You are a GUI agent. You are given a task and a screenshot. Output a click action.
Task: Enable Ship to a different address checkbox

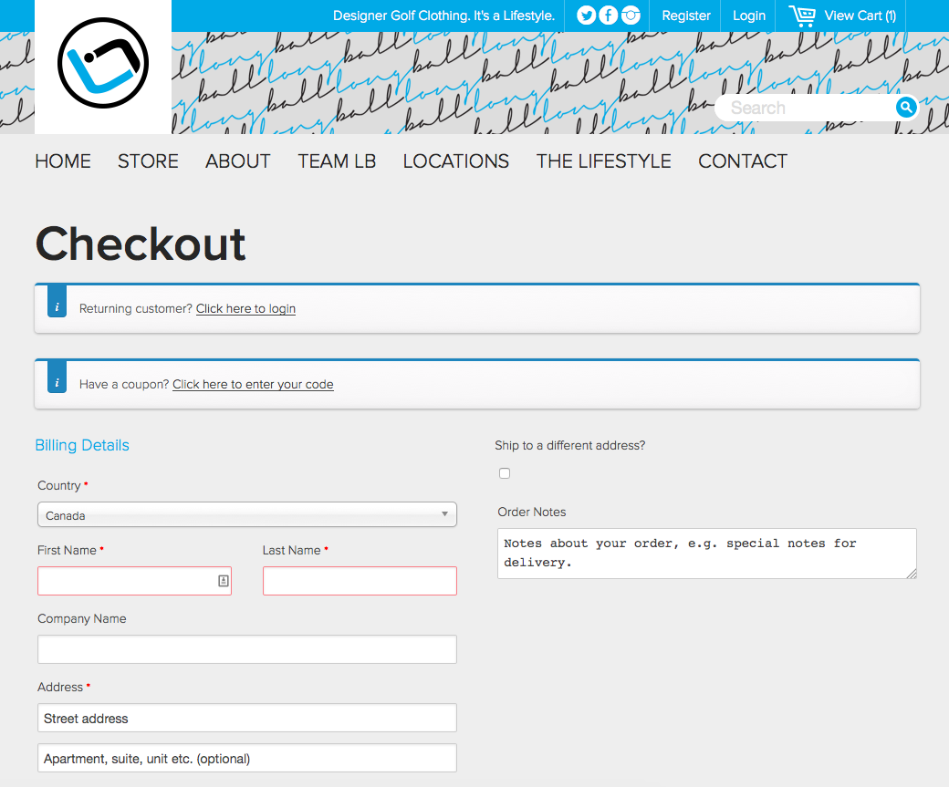point(505,473)
